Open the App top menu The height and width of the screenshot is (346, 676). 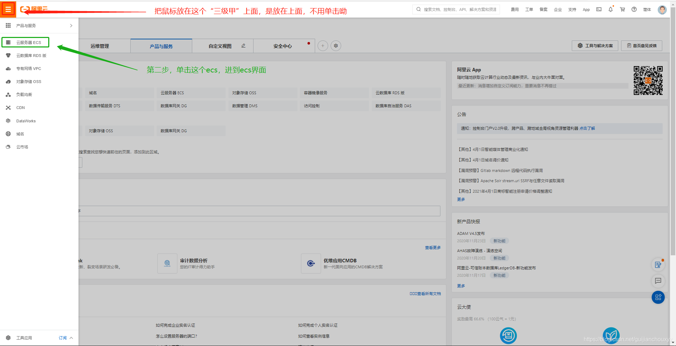click(586, 9)
